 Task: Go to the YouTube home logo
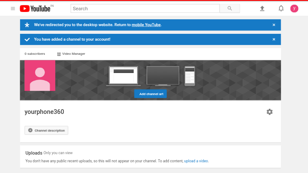[35, 9]
